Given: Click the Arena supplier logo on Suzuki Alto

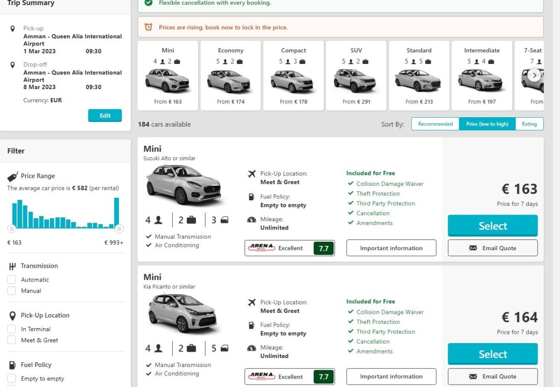Looking at the screenshot, I should point(262,248).
